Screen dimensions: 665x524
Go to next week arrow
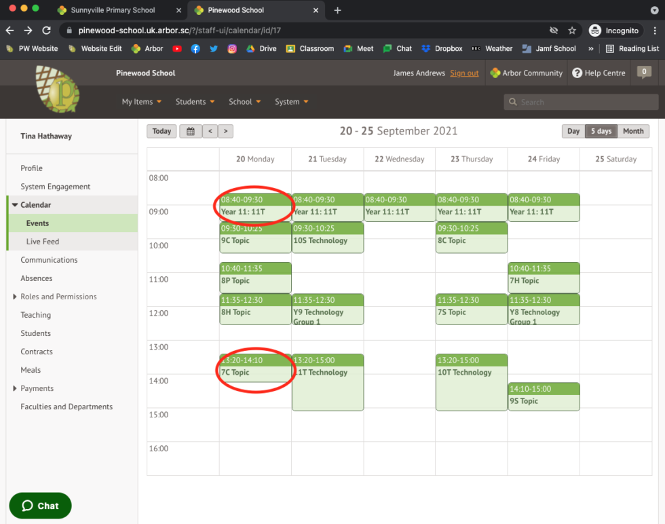point(226,131)
